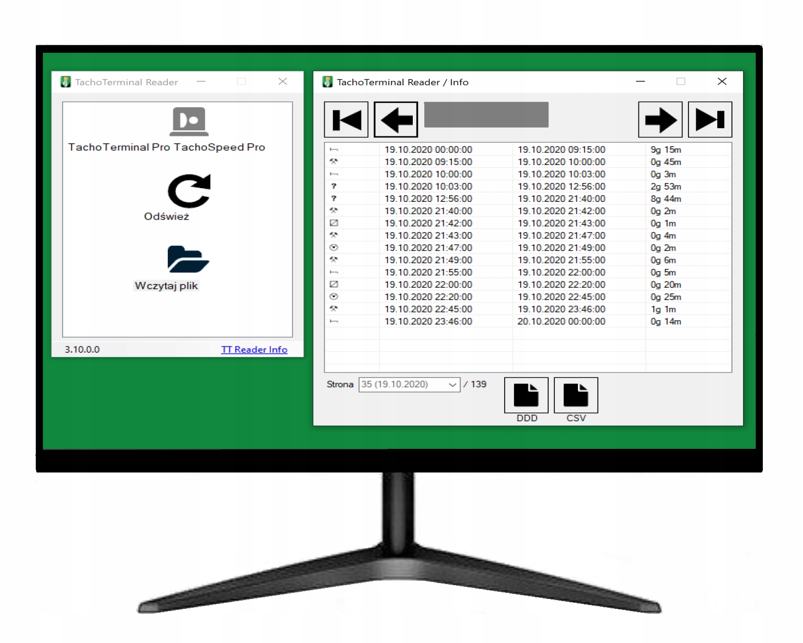803x643 pixels.
Task: Open a file with Wczytaj plik folder icon
Action: (188, 259)
